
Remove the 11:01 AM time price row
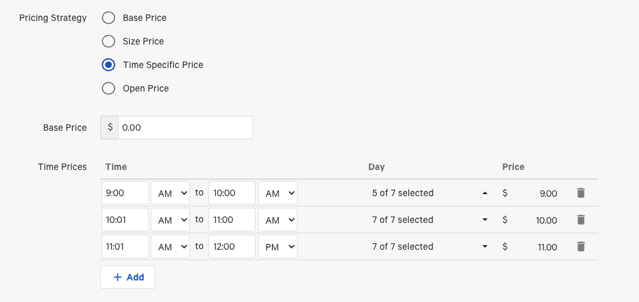coord(580,246)
